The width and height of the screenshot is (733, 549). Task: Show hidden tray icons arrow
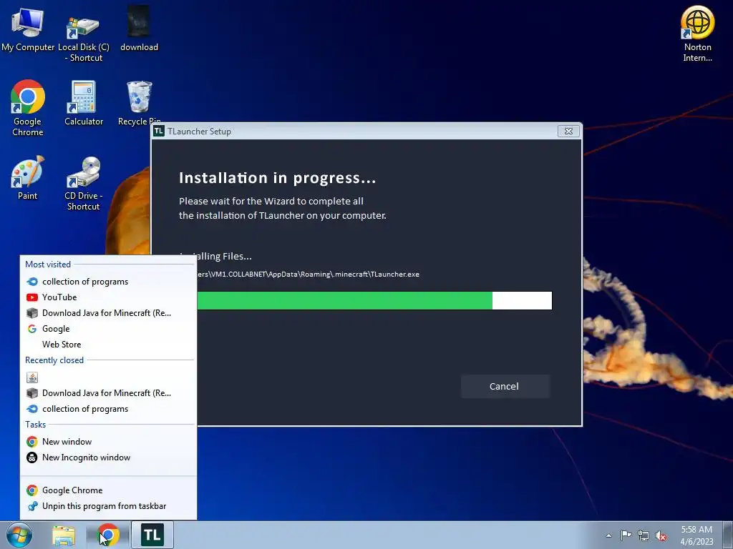608,535
